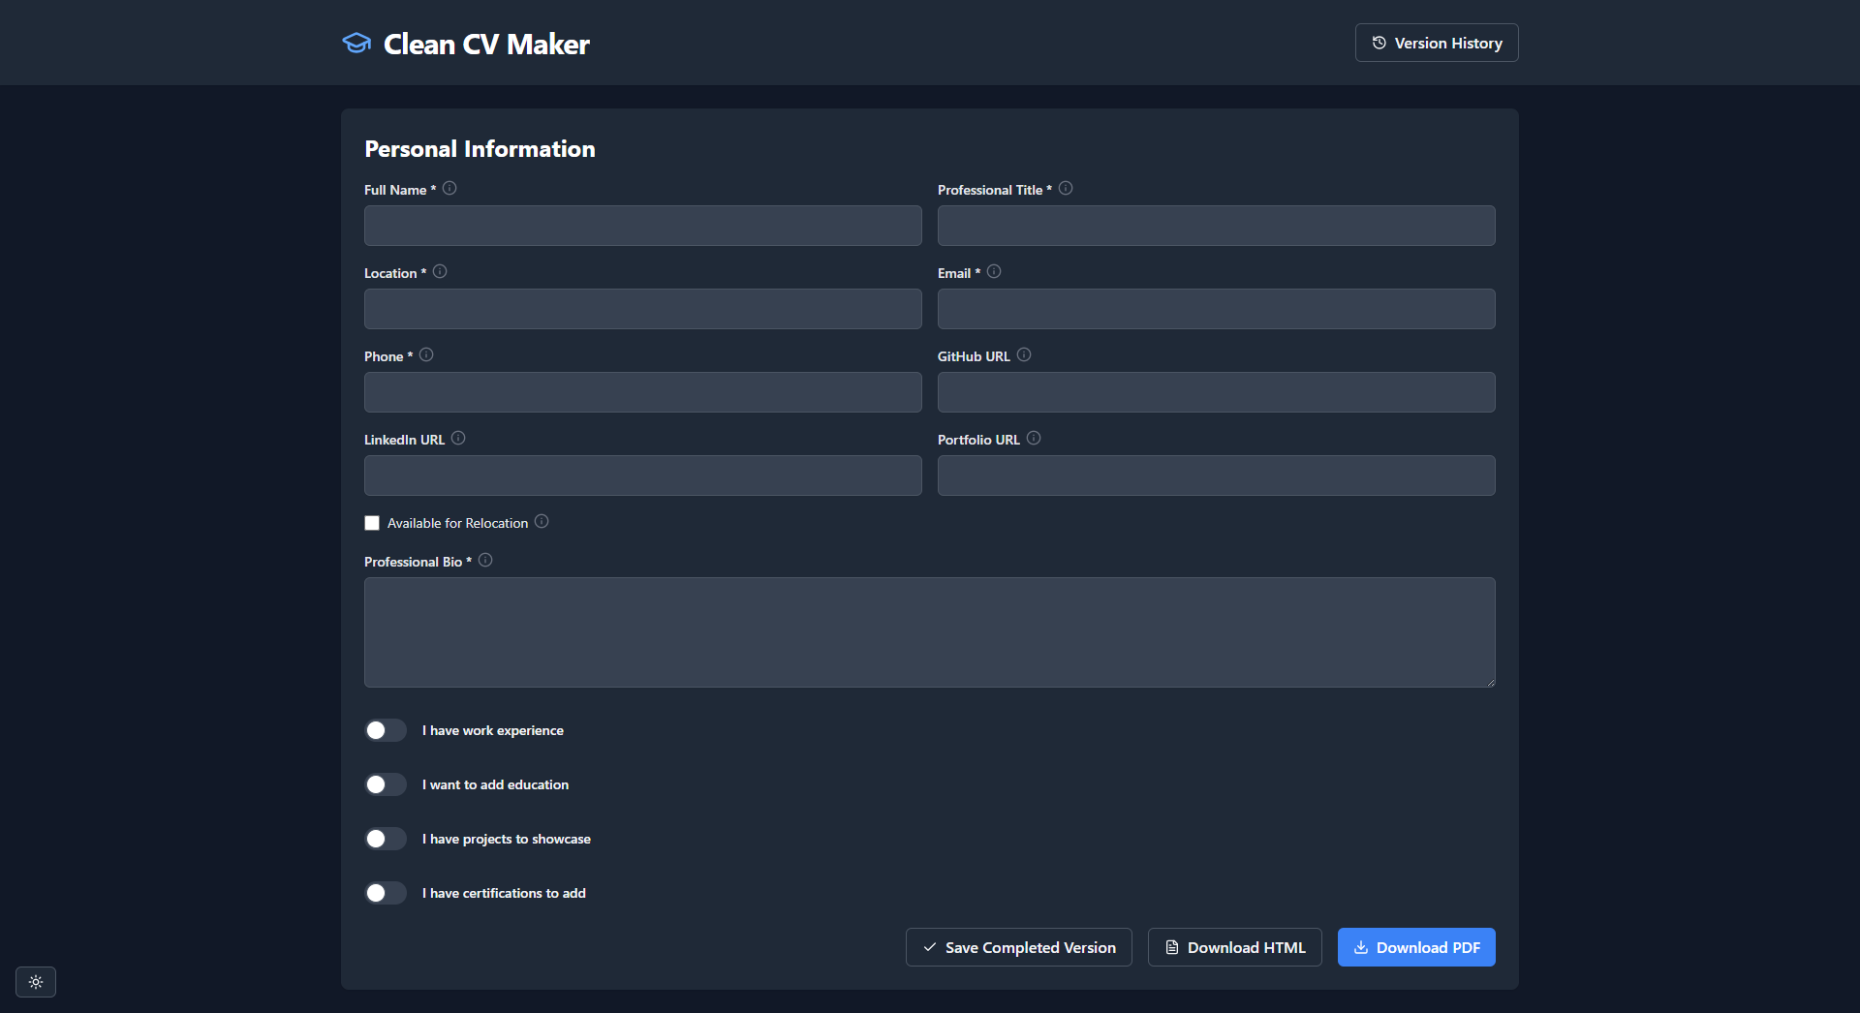Open the Professional Bio info tooltip
This screenshot has width=1860, height=1013.
(x=484, y=560)
